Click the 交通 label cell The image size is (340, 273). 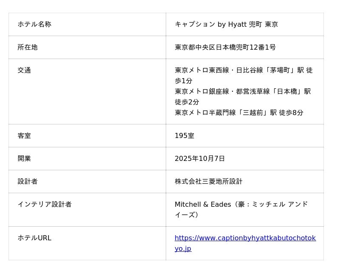pos(24,70)
